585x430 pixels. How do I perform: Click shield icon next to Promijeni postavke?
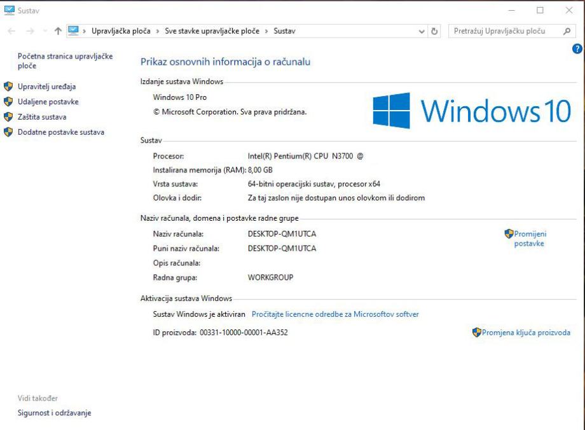pyautogui.click(x=509, y=233)
